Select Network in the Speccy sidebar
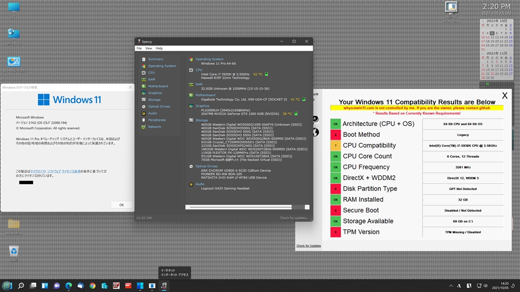Viewport: 520px width, 292px height. coord(154,127)
